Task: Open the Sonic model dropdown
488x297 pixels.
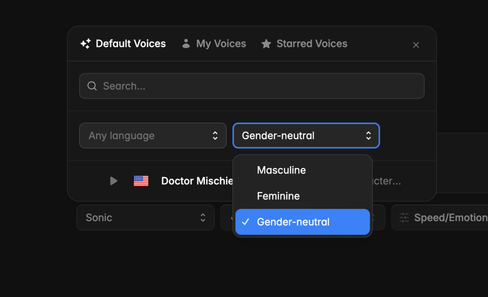Action: 145,218
